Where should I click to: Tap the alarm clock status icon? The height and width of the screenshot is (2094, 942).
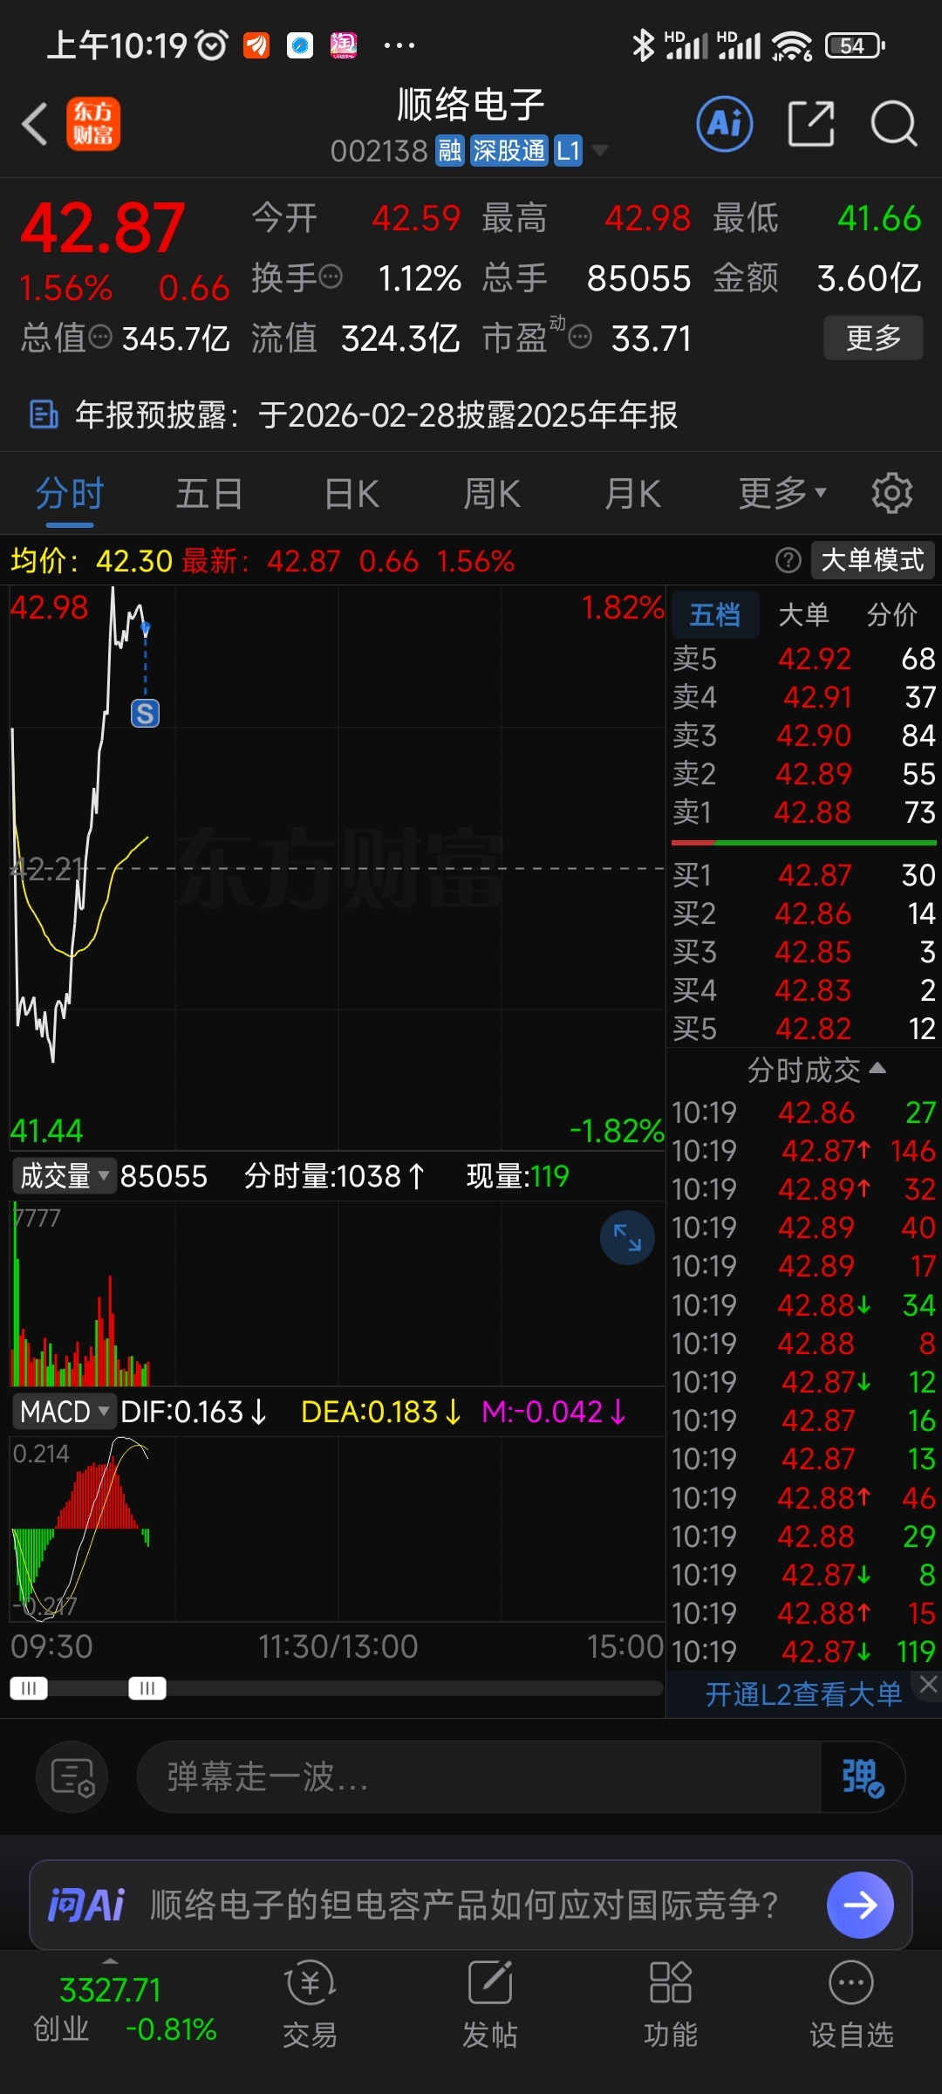click(211, 44)
